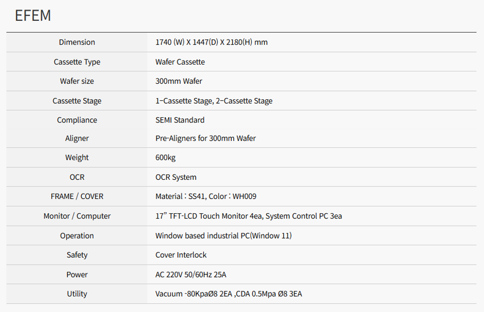Click the Wafer Cassette value

180,62
